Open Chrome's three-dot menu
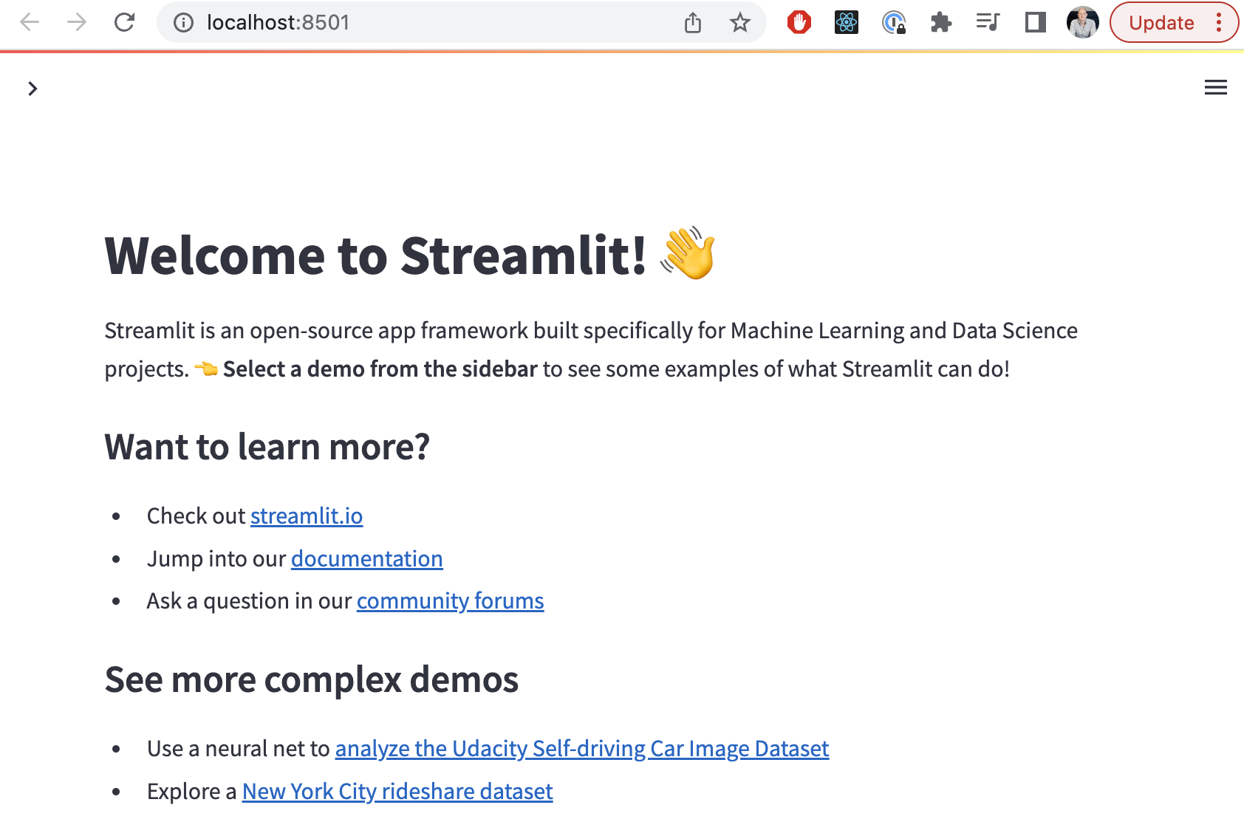 pyautogui.click(x=1219, y=22)
